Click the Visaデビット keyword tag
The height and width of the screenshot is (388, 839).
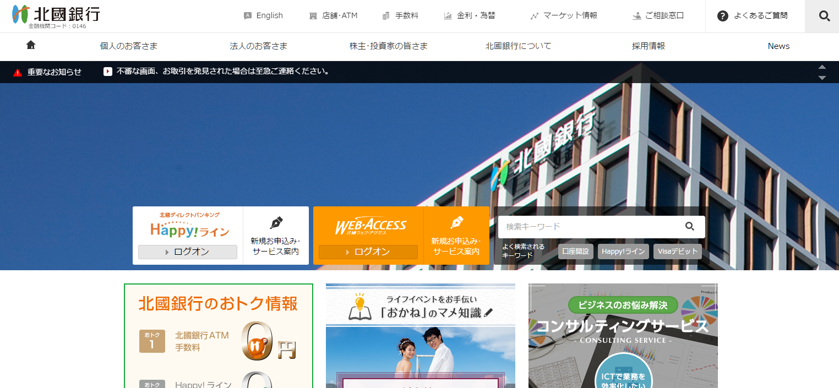[x=678, y=252]
